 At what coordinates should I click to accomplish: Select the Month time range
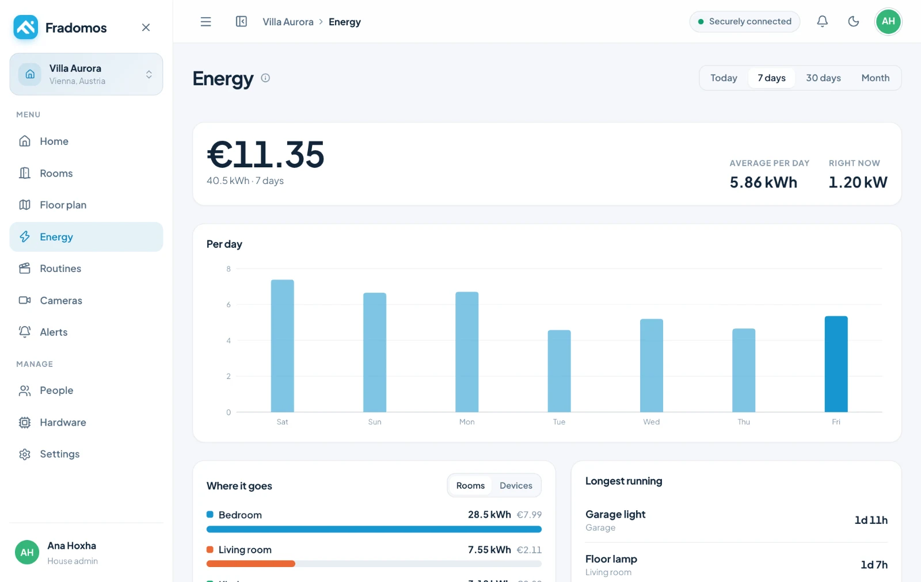(875, 78)
